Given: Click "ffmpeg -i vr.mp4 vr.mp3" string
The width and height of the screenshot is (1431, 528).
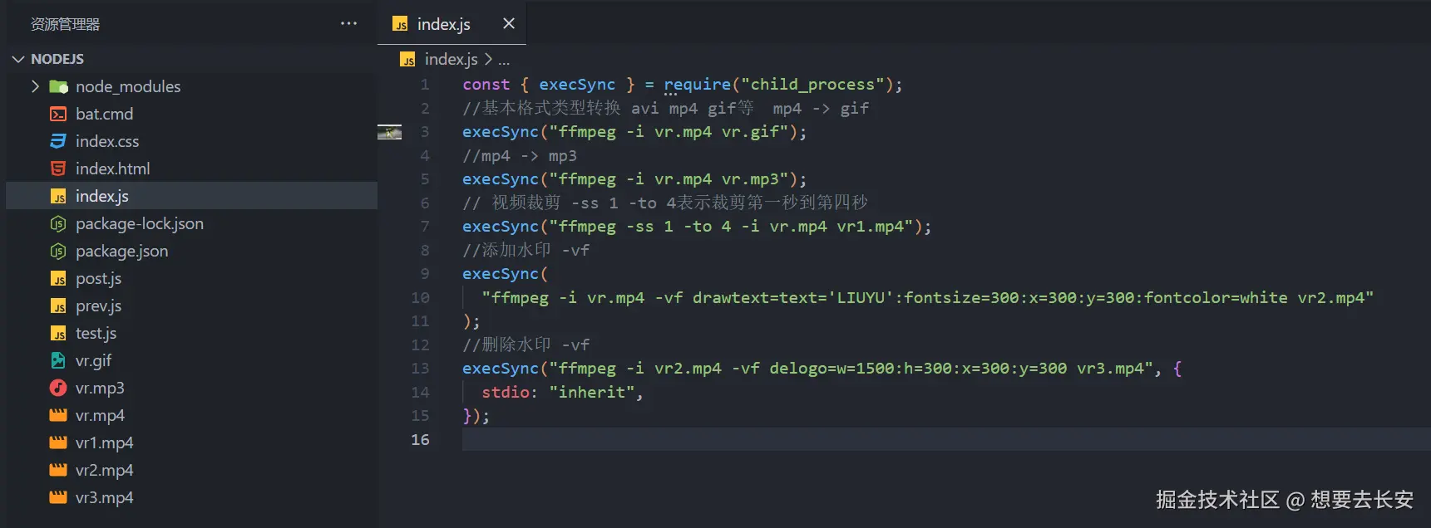Looking at the screenshot, I should 669,178.
